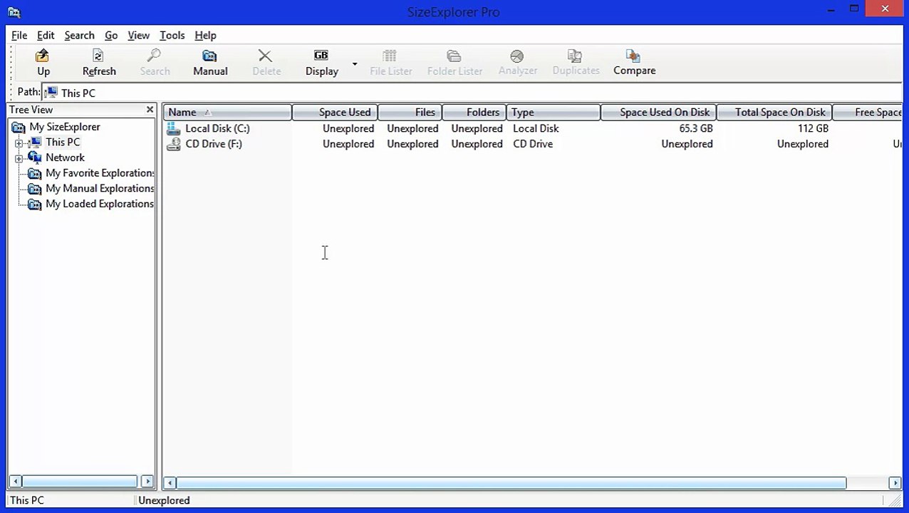
Task: Click the CD Drive type cell
Action: 533,144
